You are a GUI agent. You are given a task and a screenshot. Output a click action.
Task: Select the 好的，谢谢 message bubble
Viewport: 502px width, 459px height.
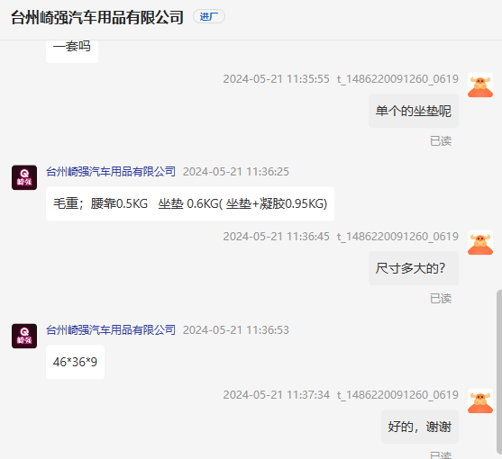420,427
